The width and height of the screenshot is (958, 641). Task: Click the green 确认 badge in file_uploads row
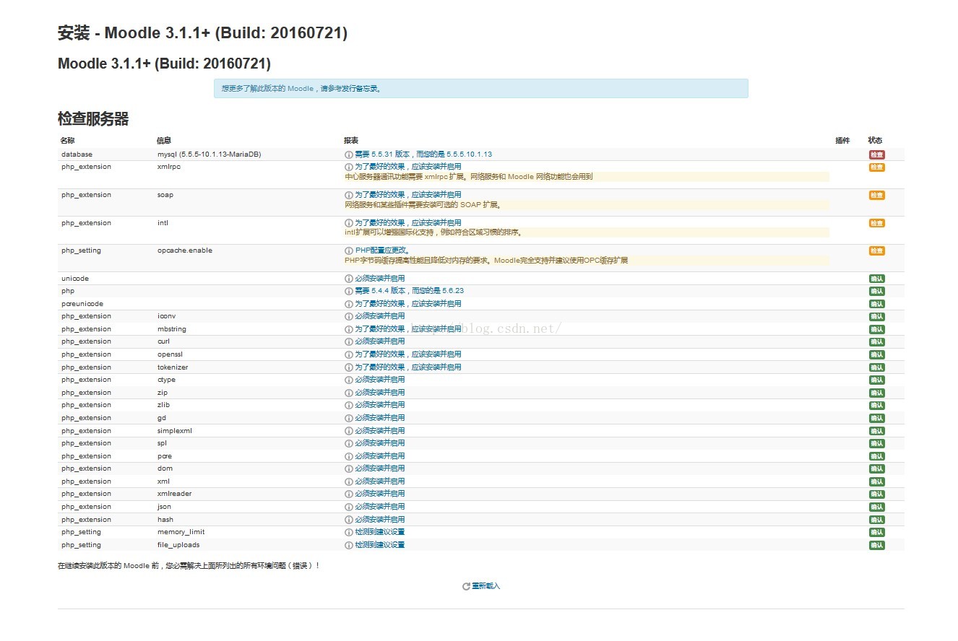click(876, 545)
